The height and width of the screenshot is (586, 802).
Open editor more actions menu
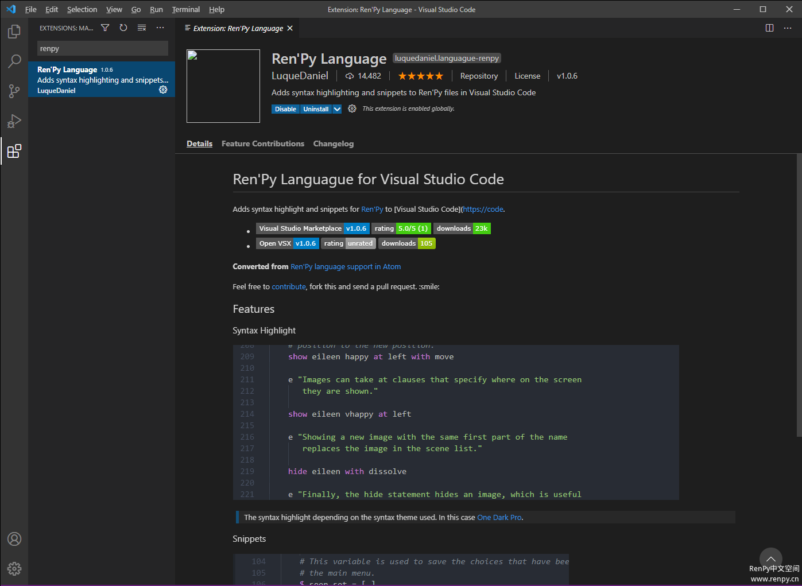coord(788,28)
